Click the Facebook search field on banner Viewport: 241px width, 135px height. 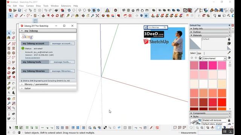click(x=157, y=27)
